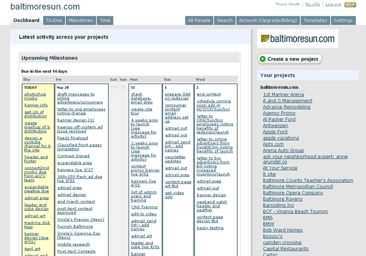Open the banners live 3/27 milestone
The height and width of the screenshot is (256, 366).
point(75,169)
